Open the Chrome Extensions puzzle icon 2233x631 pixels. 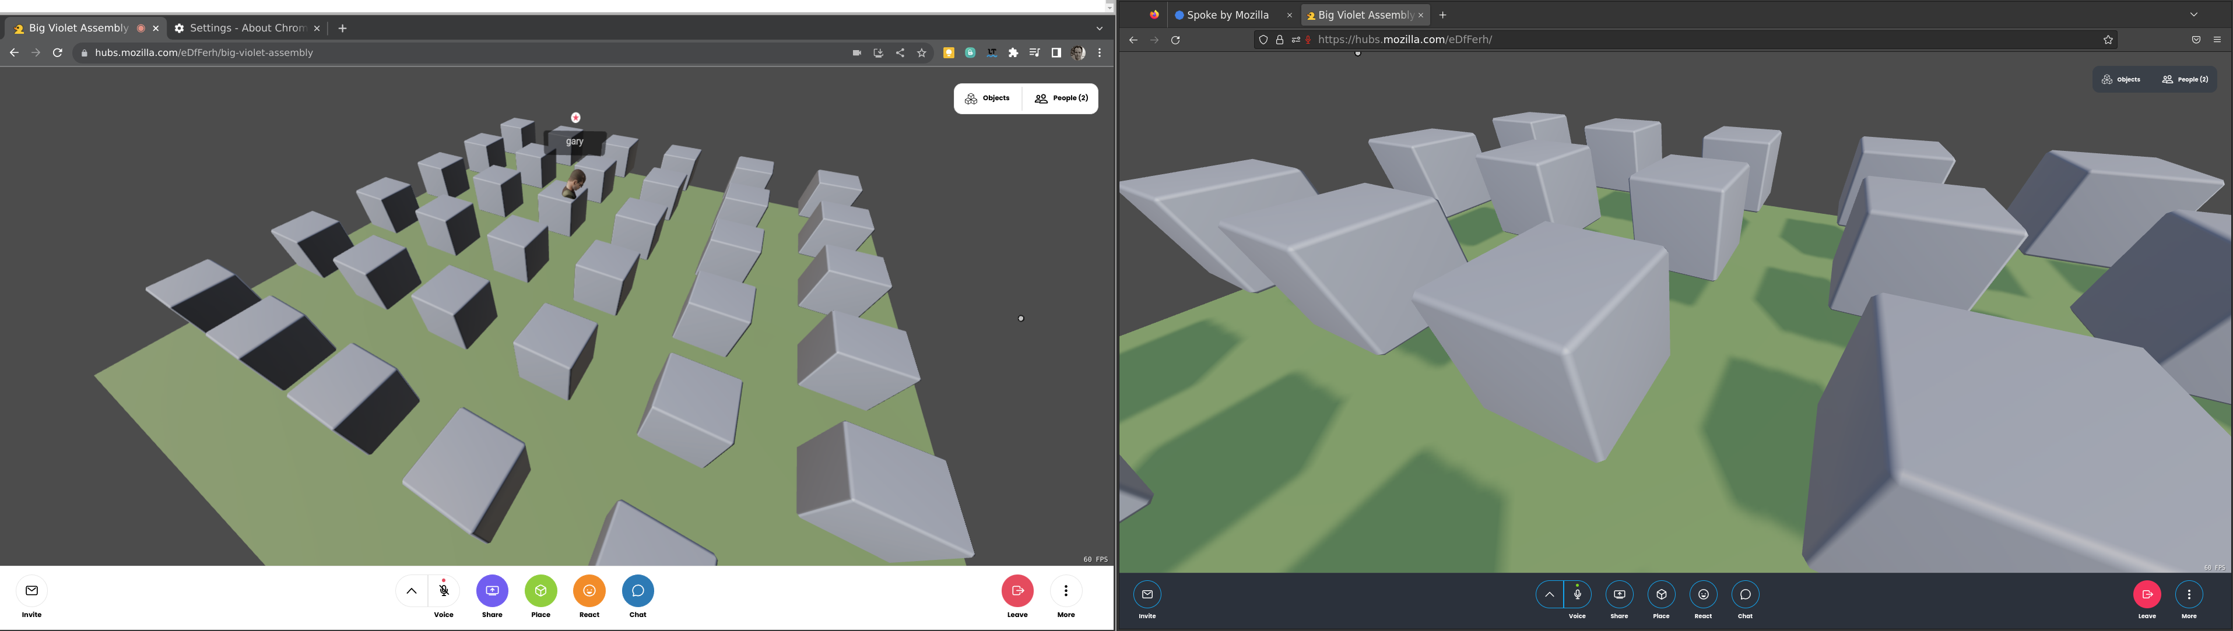tap(1013, 53)
